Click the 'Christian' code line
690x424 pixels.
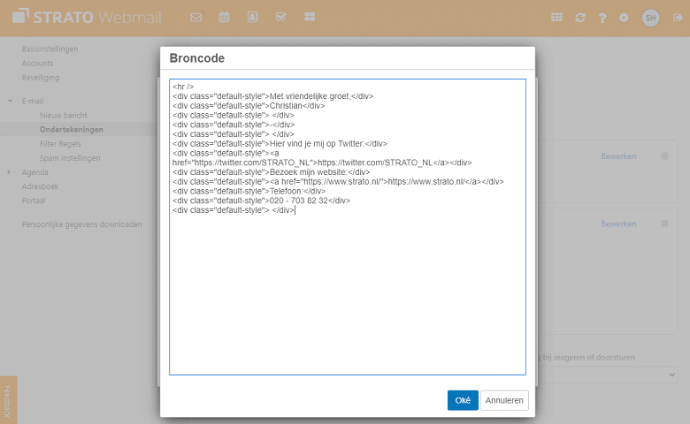(249, 105)
